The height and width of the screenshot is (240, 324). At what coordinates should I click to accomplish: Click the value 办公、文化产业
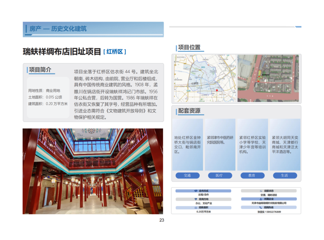tap(204, 203)
